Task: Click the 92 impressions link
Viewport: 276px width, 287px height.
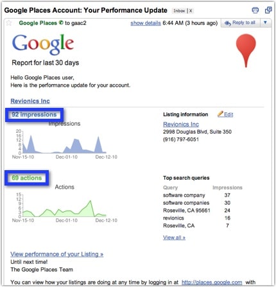Action: click(x=34, y=114)
